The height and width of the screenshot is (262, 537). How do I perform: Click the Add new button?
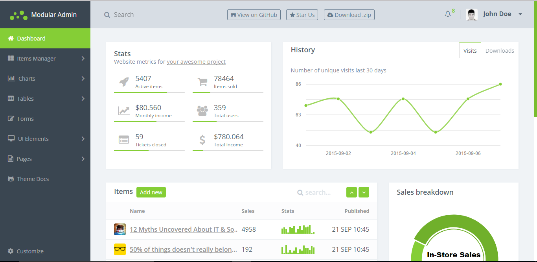[151, 192]
